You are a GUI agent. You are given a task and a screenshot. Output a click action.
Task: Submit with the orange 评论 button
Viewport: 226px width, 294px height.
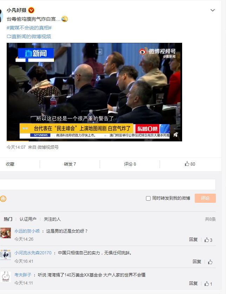click(205, 198)
